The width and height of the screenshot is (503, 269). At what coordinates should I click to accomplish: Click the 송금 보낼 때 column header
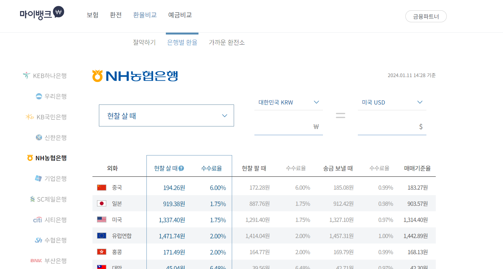(338, 168)
